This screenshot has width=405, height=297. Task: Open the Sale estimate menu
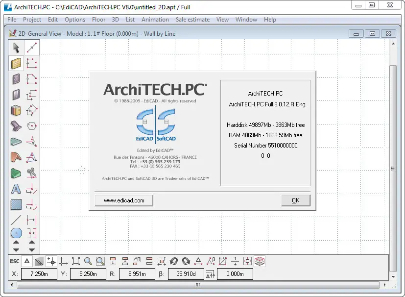click(x=192, y=20)
